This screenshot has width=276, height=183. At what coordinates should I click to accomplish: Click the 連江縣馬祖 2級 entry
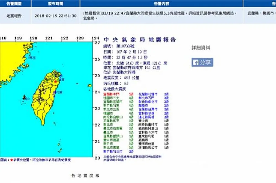[153, 117]
